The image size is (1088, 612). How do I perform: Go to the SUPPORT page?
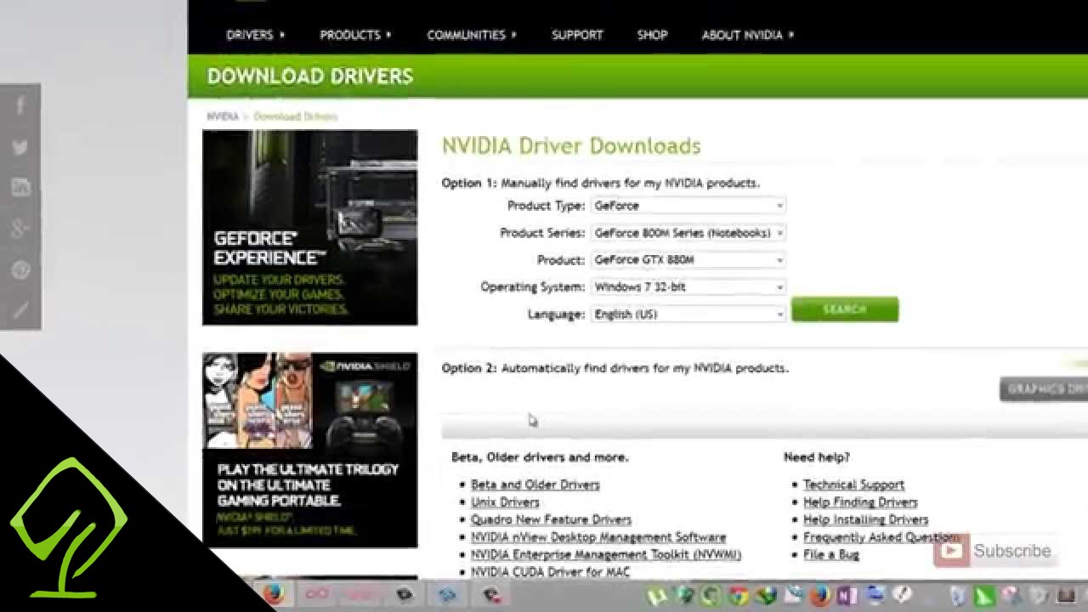(577, 35)
